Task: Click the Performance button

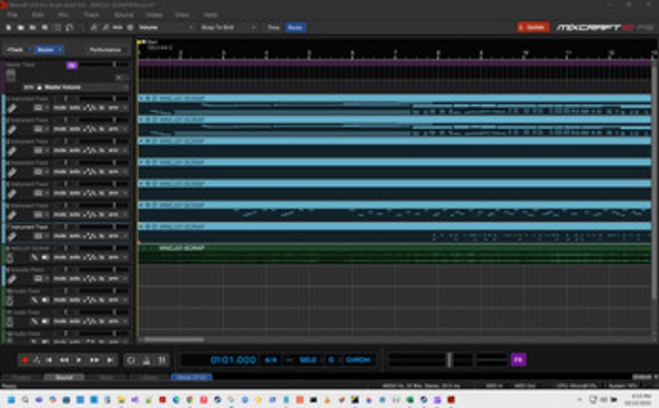Action: click(x=104, y=49)
